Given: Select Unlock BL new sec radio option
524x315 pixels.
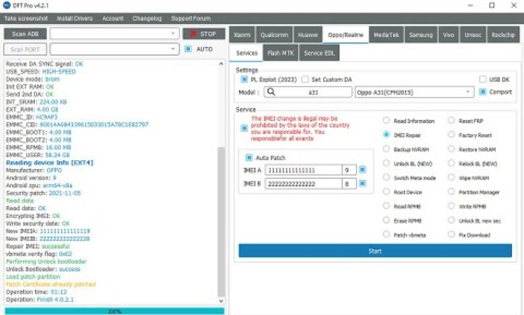Looking at the screenshot, I should point(451,220).
